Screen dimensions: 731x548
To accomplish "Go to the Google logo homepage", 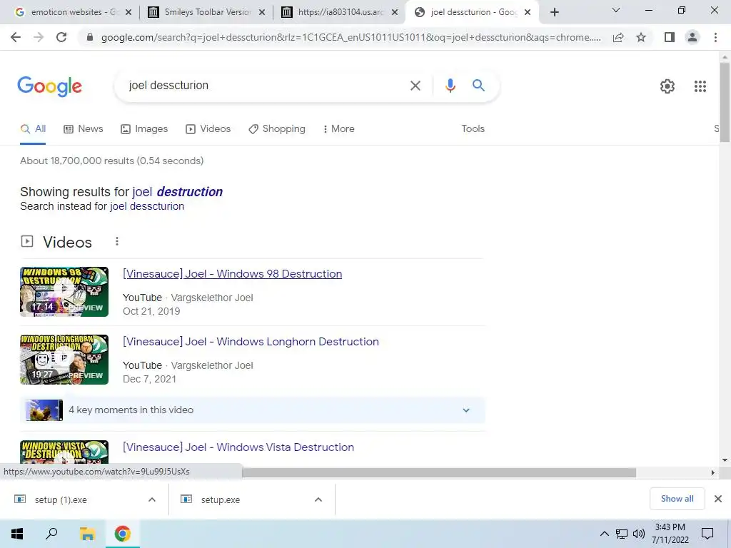I will [49, 86].
